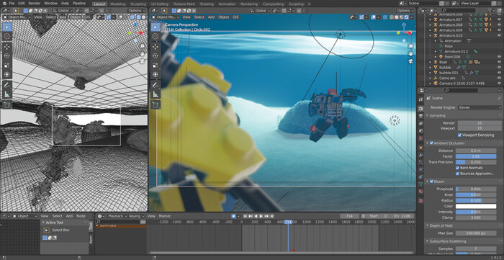Click the Bloom Radius slider
Screen dimensions: 504x260
[476, 200]
